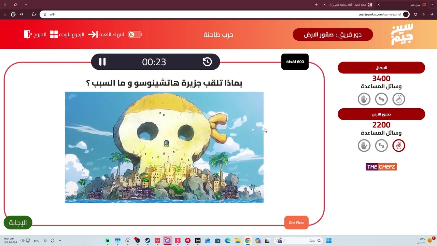Open Chrome from the taskbar
Viewport: 437px width, 246px height.
pyautogui.click(x=248, y=241)
